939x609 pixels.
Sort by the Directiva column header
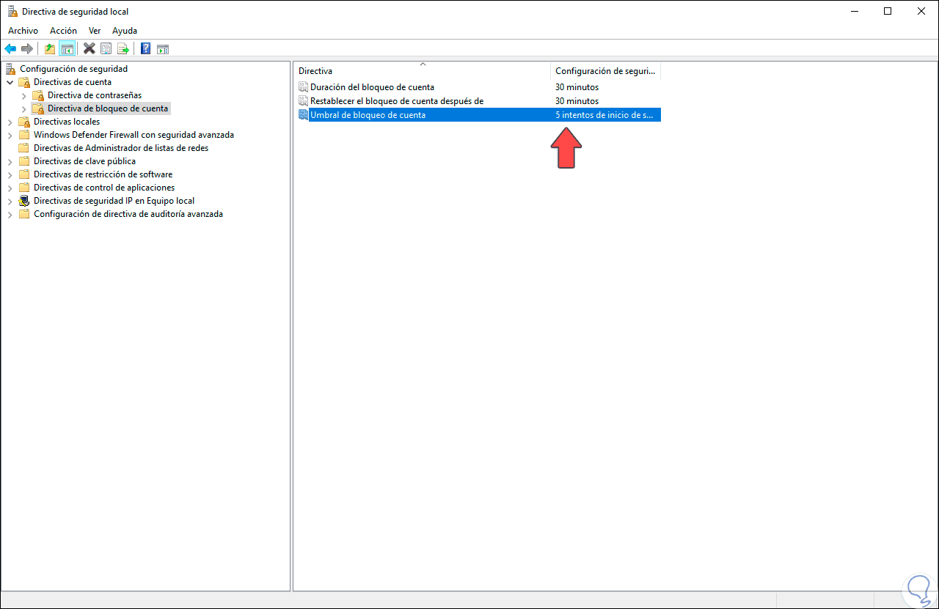(x=315, y=70)
